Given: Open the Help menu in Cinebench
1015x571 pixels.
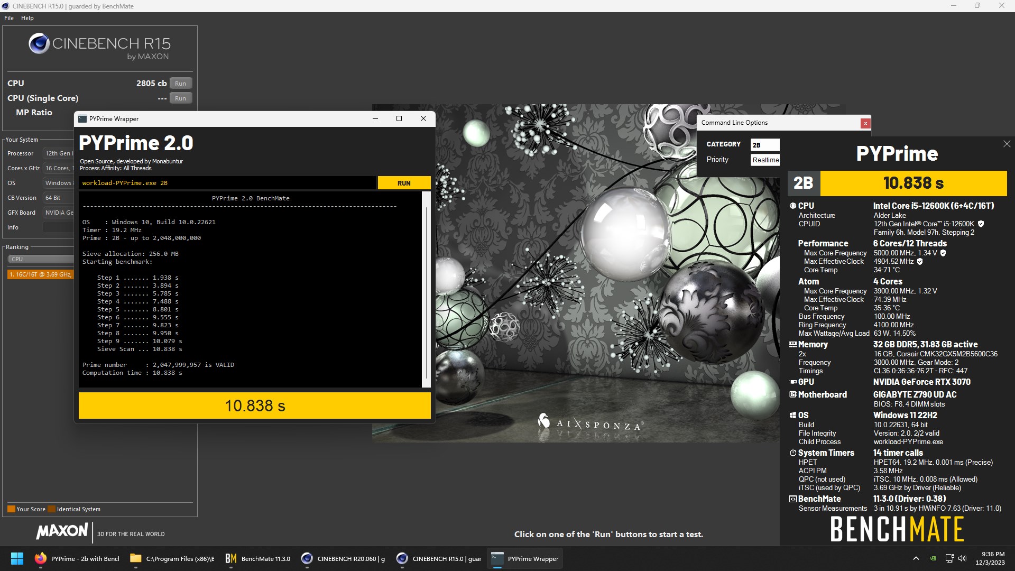Looking at the screenshot, I should click(27, 18).
